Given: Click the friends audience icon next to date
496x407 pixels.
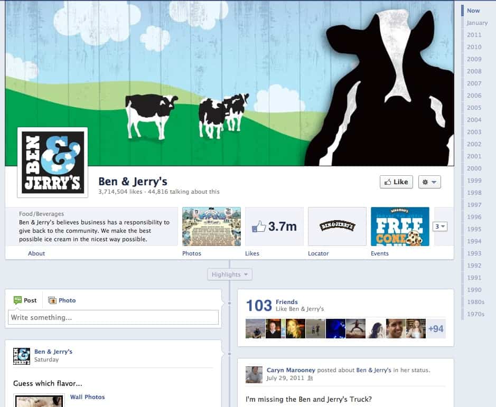Looking at the screenshot, I should 310,378.
